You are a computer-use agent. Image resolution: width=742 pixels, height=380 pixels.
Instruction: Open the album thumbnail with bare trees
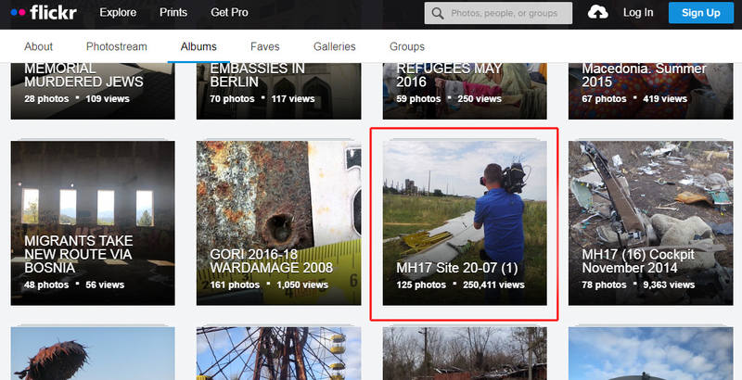(465, 353)
